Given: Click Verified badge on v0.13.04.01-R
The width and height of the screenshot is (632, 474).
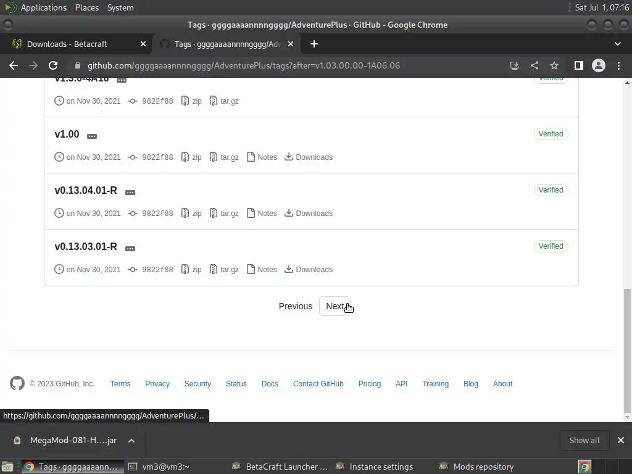Looking at the screenshot, I should [x=551, y=190].
